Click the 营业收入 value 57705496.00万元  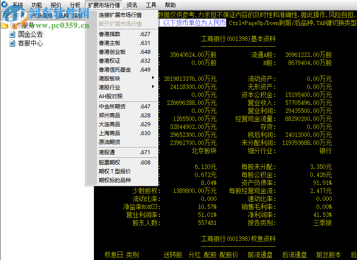click(x=308, y=103)
